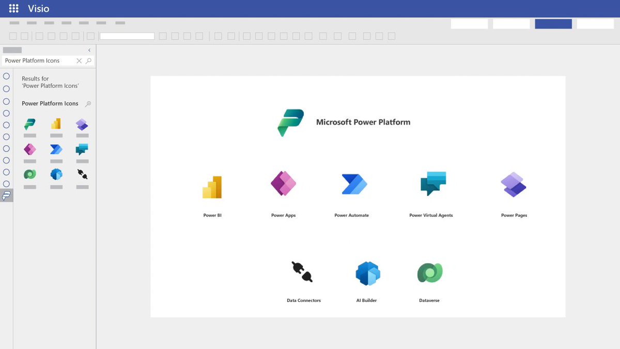Clear the Power Platform Icons search text
Image resolution: width=620 pixels, height=349 pixels.
coord(79,60)
